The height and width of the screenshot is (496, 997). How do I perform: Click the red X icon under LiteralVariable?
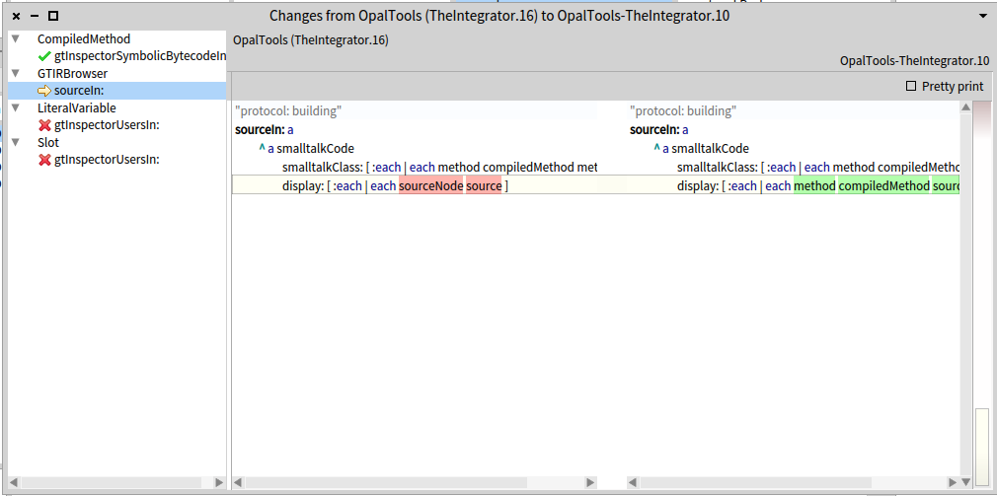[44, 125]
